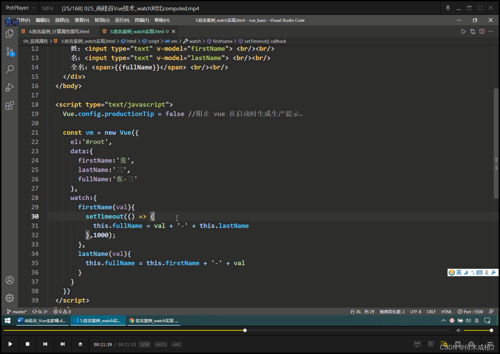Open Windows Start button in video taskbar
Screen dimensions: 500x354
8,320
